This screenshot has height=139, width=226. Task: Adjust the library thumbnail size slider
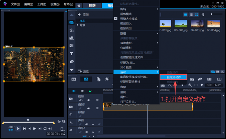[x=211, y=14]
